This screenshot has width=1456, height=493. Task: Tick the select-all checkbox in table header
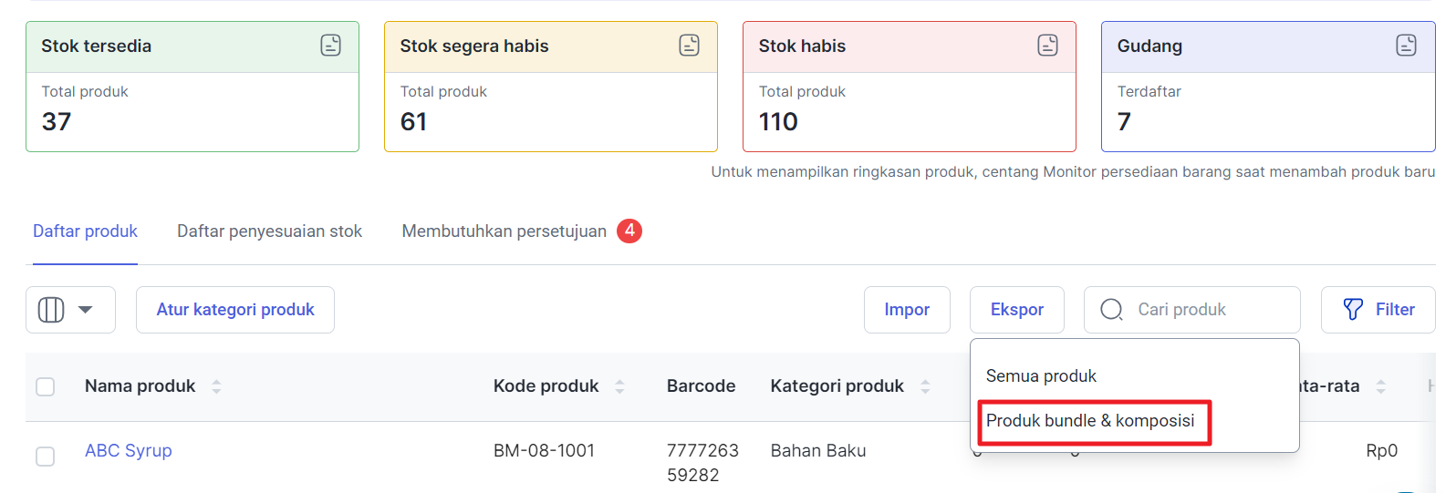45,386
